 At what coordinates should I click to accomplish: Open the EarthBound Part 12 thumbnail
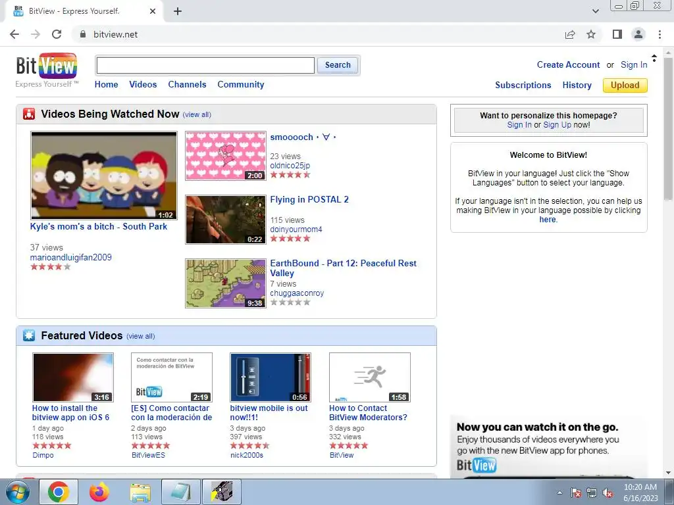226,283
